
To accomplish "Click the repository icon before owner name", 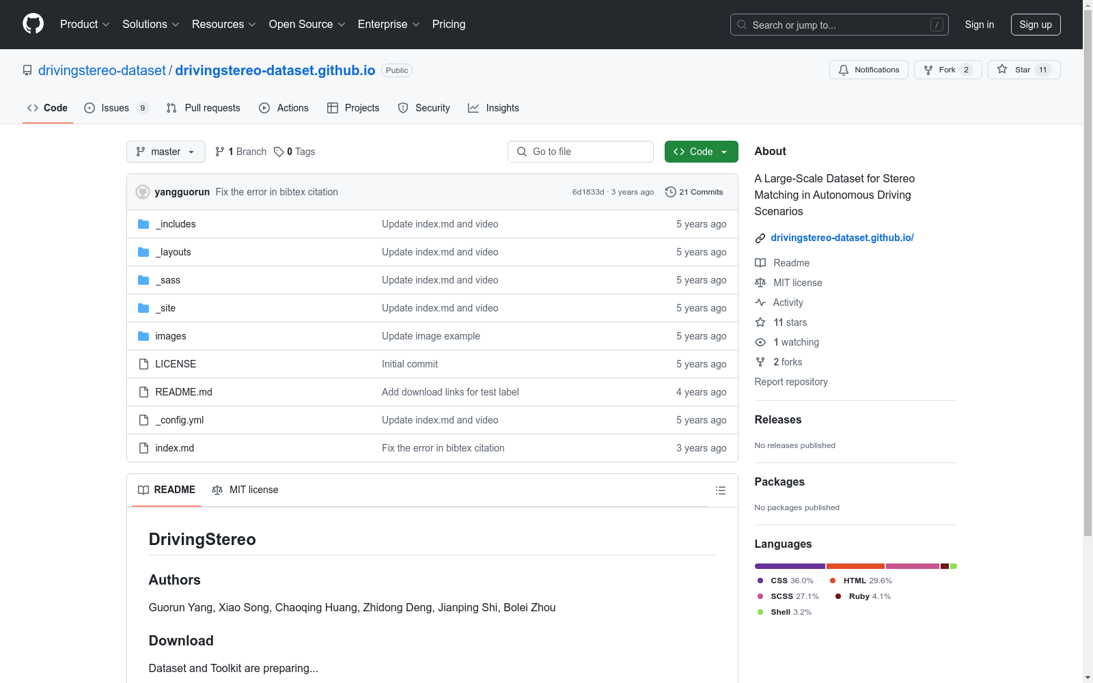I will click(x=27, y=70).
